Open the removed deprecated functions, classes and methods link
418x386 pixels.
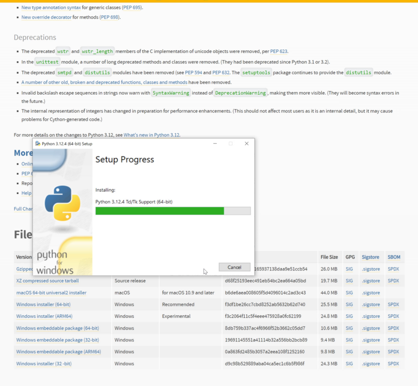pos(104,82)
